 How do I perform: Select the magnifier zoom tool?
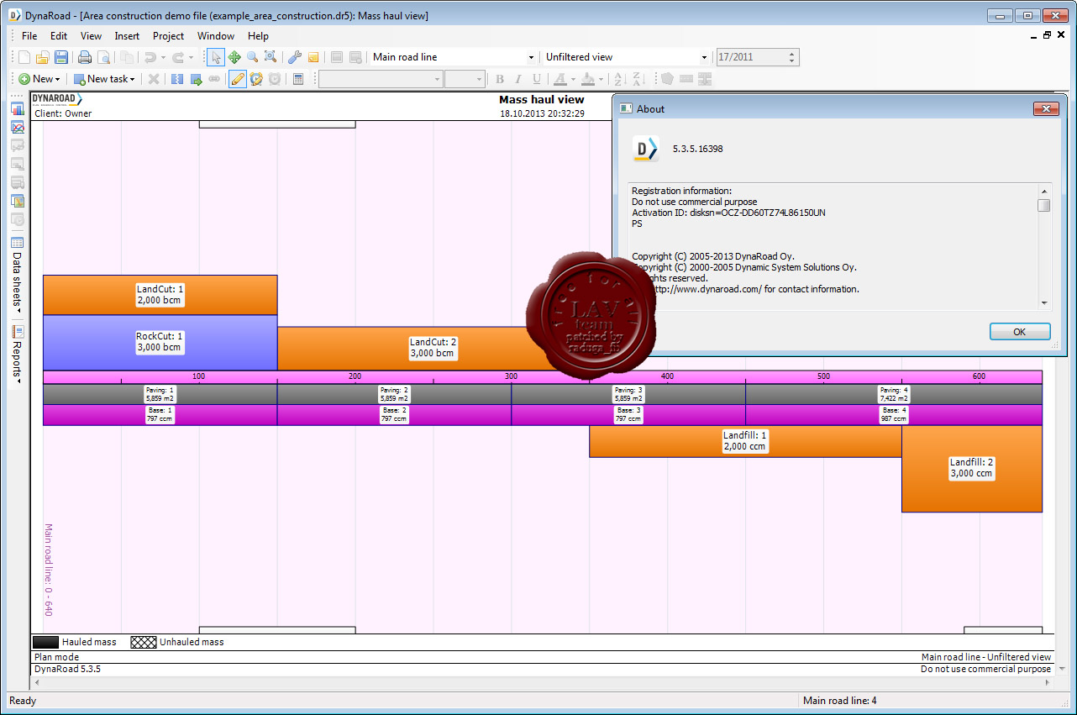pos(252,57)
